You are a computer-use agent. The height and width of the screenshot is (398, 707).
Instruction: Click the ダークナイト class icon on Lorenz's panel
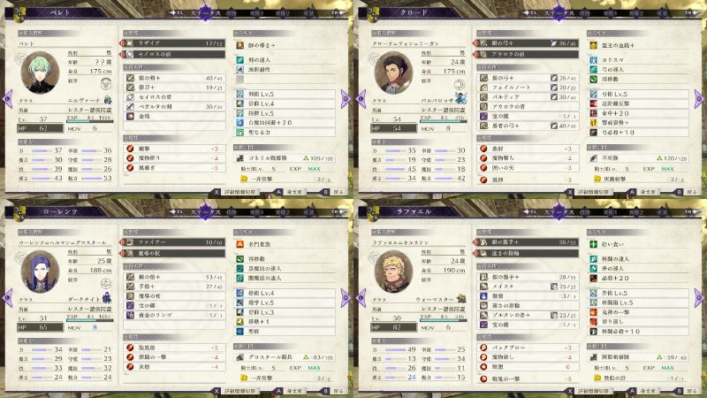[107, 297]
